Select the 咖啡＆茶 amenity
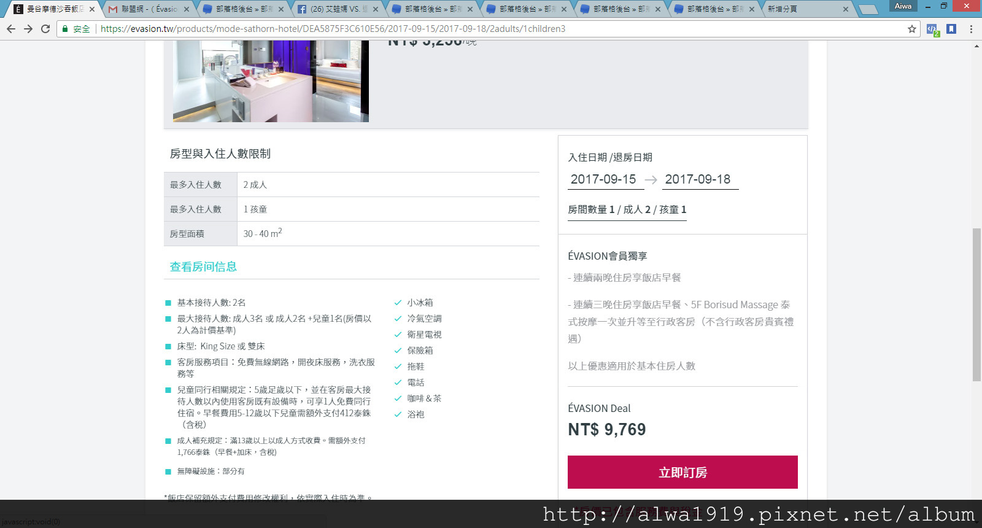 (424, 398)
